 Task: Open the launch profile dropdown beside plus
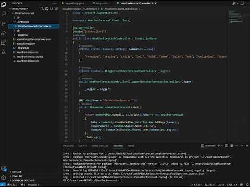tap(222, 146)
